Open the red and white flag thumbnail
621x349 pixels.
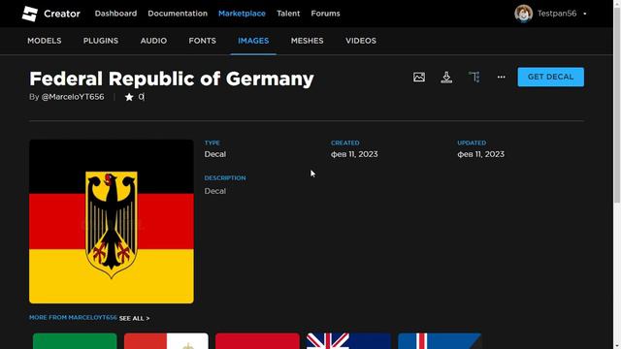click(166, 340)
